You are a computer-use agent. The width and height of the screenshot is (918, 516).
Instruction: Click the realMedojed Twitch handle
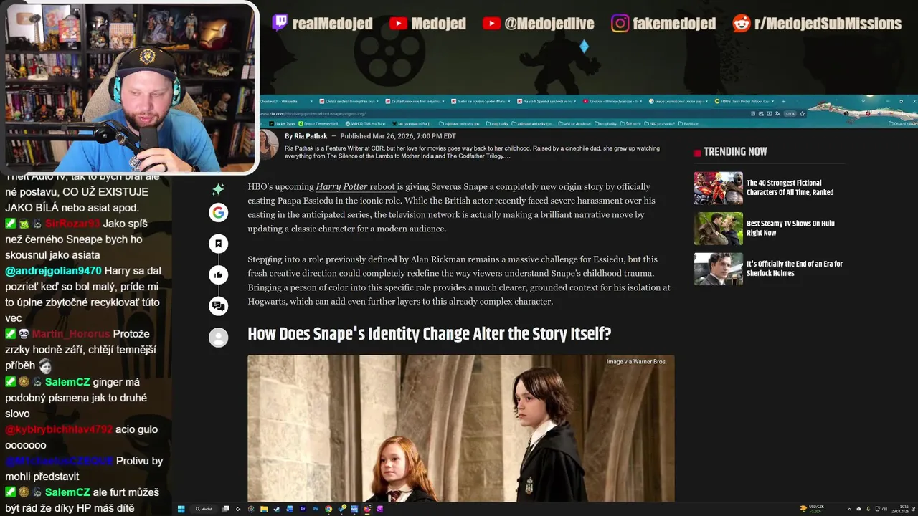(333, 24)
